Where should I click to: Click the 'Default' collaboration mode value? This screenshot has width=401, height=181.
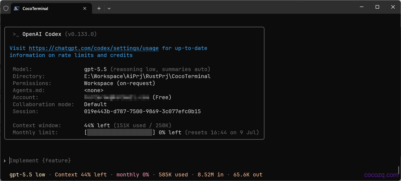point(95,104)
